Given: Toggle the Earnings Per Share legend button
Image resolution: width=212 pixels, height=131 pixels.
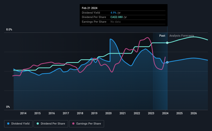Looking at the screenshot, I should [87, 124].
